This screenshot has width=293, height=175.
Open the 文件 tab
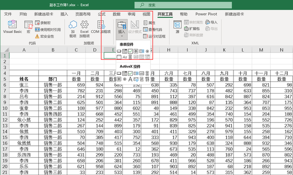pos(8,14)
